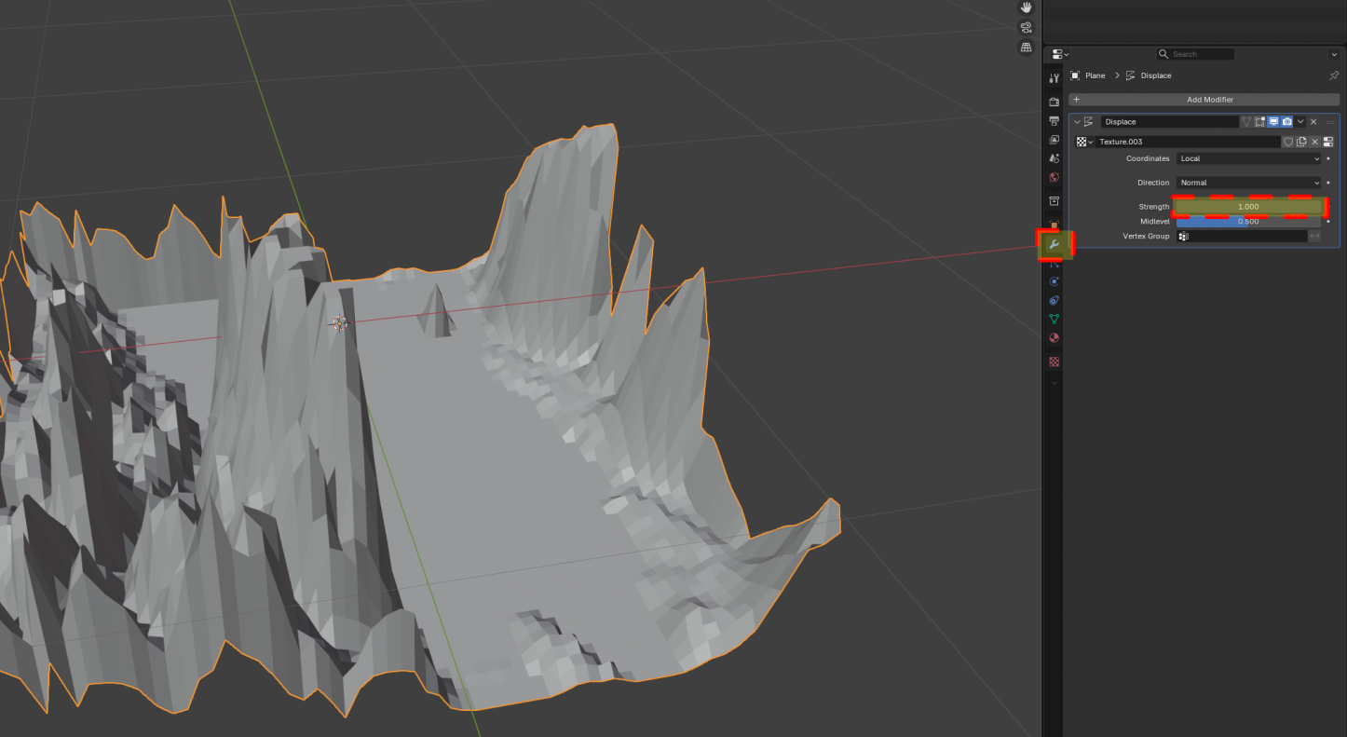Open the Scene properties tab

1054,158
